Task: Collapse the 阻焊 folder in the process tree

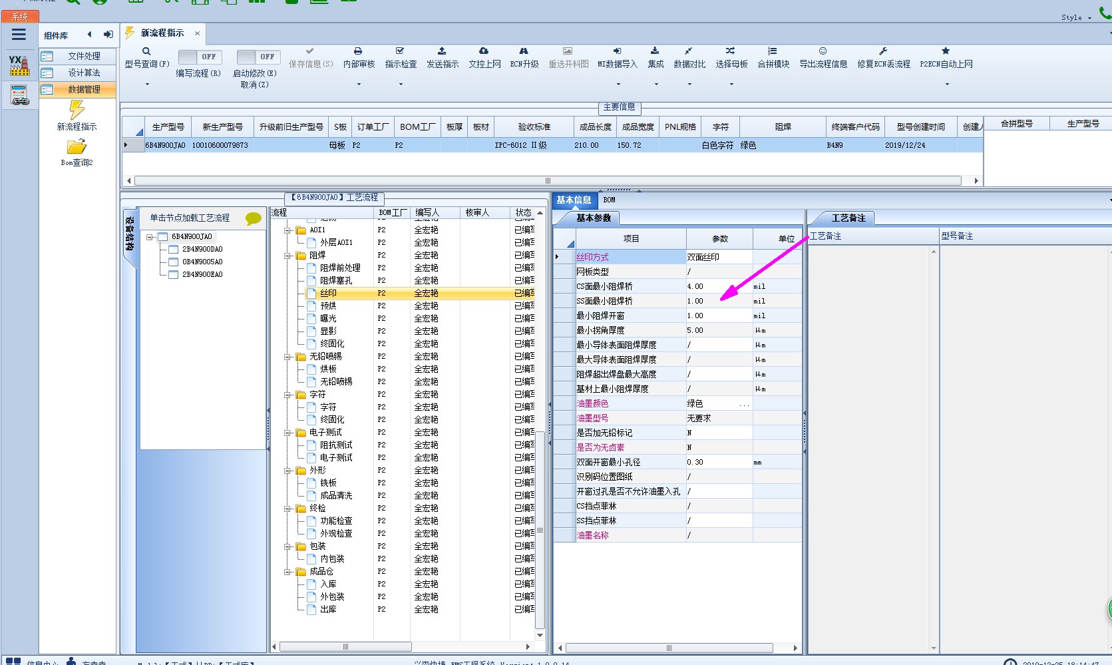Action: 288,256
